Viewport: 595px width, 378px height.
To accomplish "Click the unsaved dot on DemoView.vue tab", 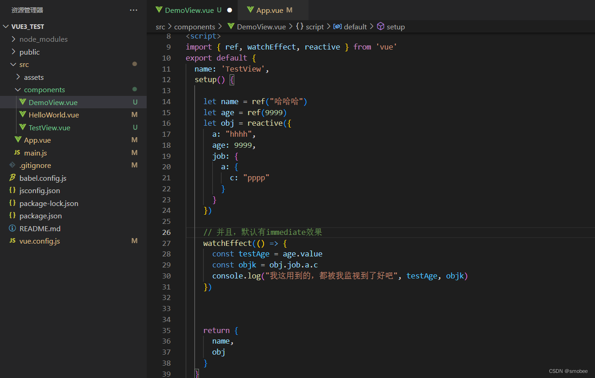I will click(x=230, y=10).
